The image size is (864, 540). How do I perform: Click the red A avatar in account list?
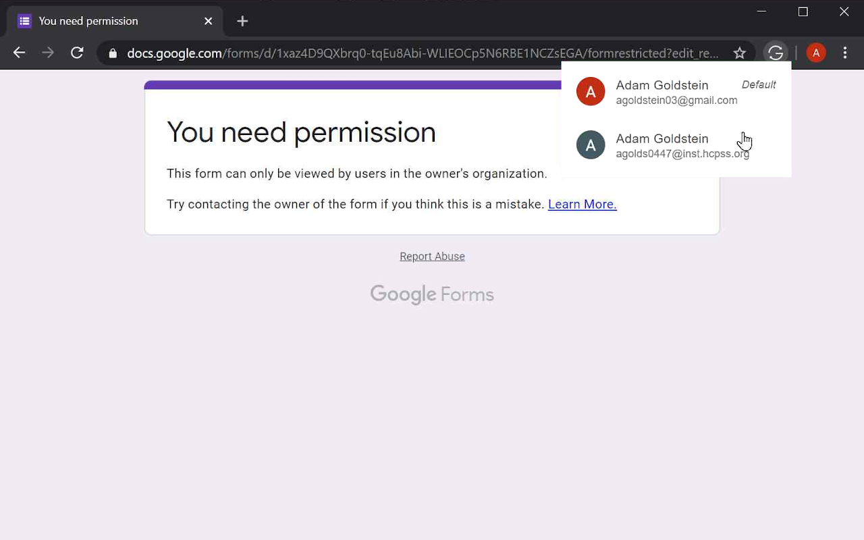pyautogui.click(x=591, y=92)
